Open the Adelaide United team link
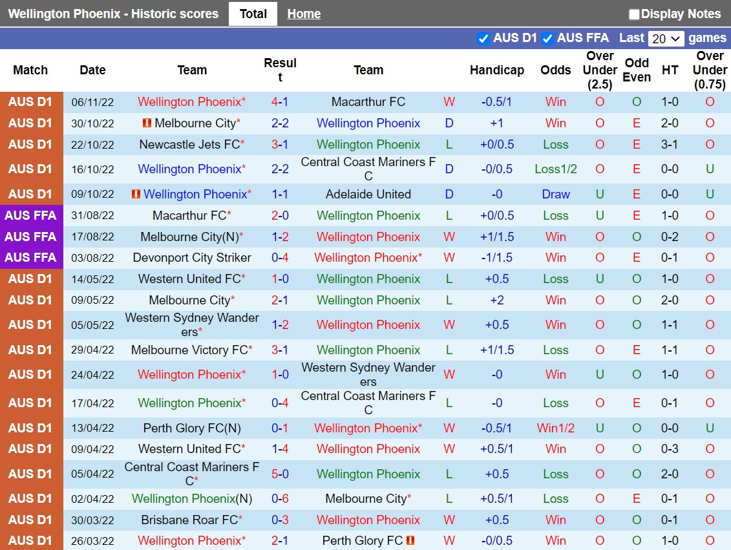 (368, 195)
